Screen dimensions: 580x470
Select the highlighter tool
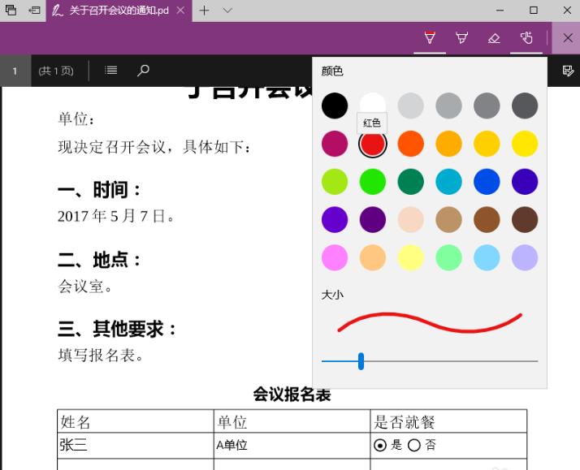461,38
